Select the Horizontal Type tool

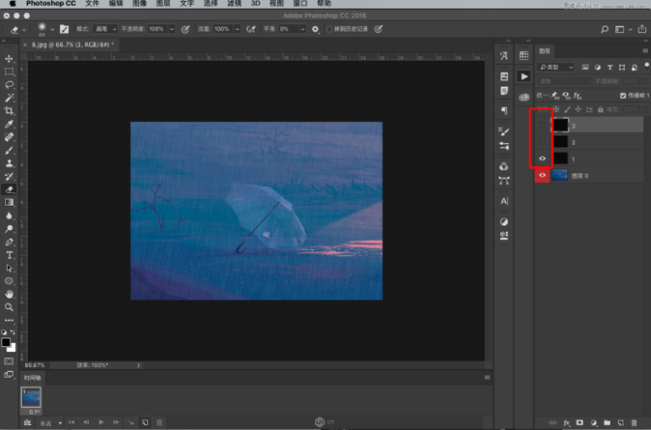pyautogui.click(x=10, y=255)
